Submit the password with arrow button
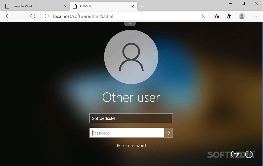The image size is (263, 166). pyautogui.click(x=168, y=133)
